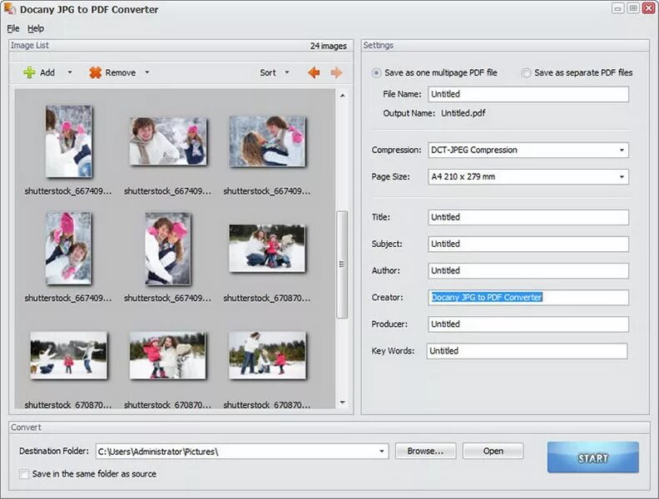Click the Output Name Untitled.pdf text
This screenshot has height=499, width=659.
463,113
